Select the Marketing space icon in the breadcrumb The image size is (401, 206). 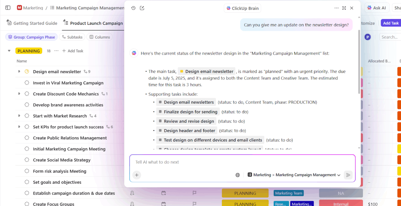pyautogui.click(x=19, y=8)
